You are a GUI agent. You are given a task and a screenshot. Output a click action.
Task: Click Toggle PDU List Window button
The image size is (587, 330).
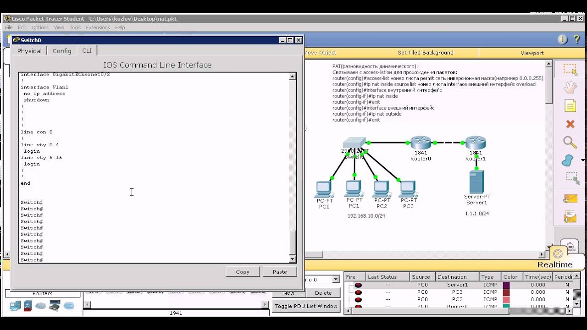(306, 306)
